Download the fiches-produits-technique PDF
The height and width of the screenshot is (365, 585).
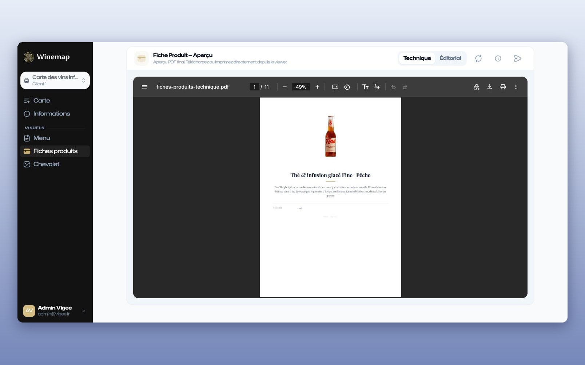490,87
